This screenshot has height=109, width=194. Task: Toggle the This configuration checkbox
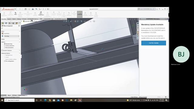click(x=5, y=61)
